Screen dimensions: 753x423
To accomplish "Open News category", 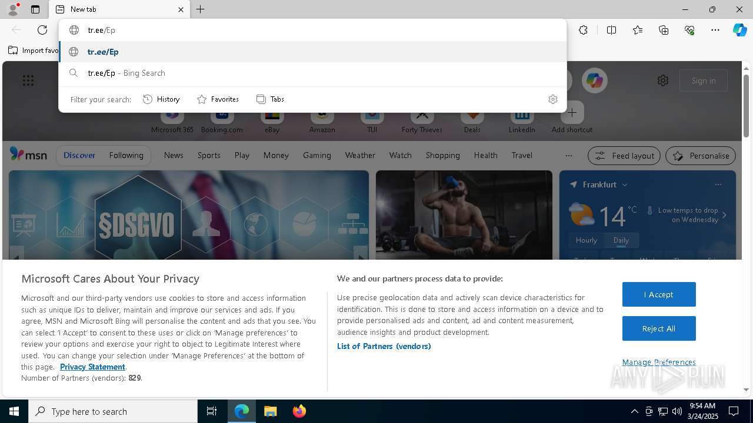I will tap(174, 155).
